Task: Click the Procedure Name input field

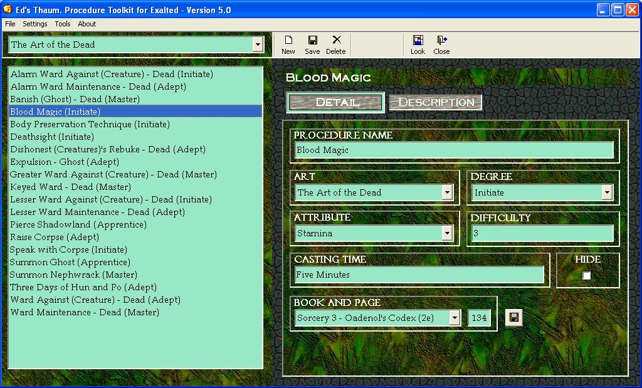Action: point(454,150)
